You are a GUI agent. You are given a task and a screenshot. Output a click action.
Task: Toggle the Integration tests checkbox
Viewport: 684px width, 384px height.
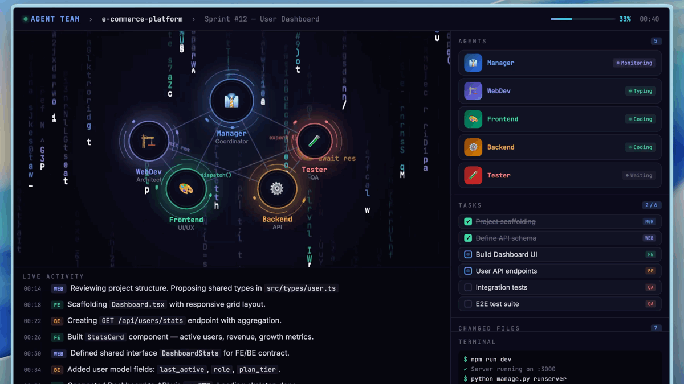pos(468,288)
